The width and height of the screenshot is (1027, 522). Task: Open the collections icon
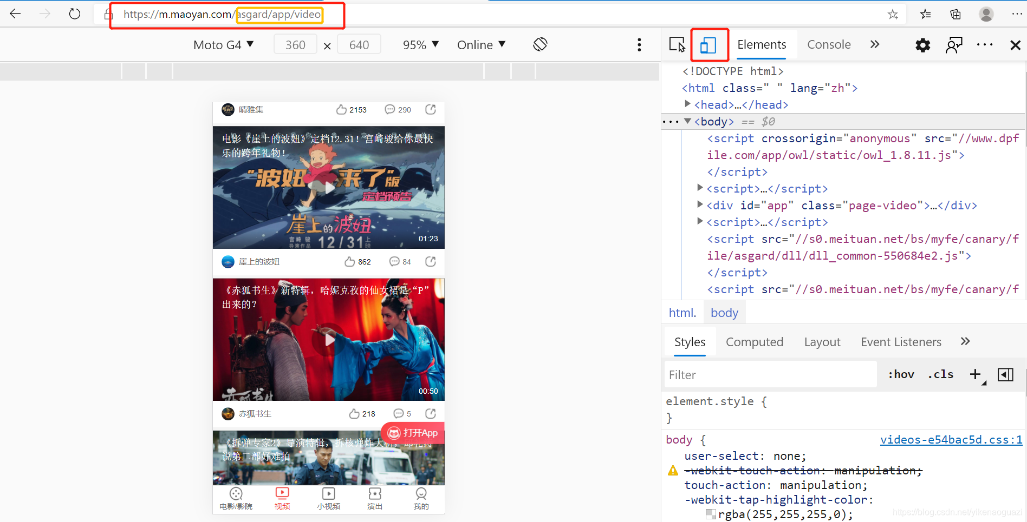tap(955, 15)
